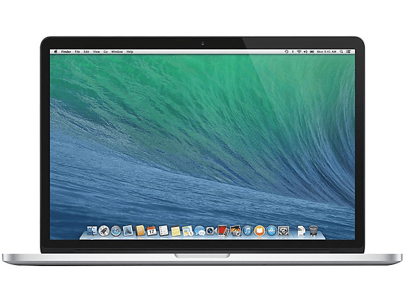Open the Apple menu
Screen dimensions: 405x302
click(x=56, y=51)
